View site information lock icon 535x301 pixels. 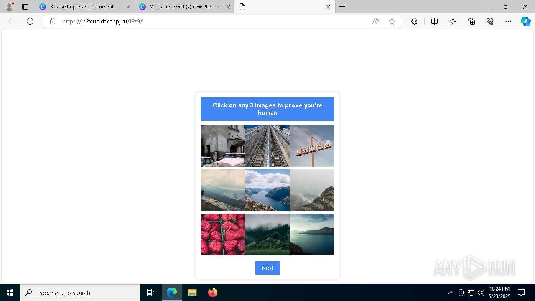tap(53, 21)
